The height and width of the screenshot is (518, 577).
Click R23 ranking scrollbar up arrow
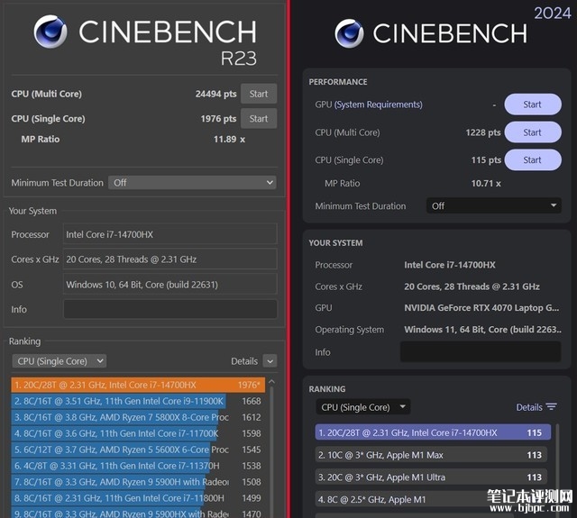(x=271, y=382)
